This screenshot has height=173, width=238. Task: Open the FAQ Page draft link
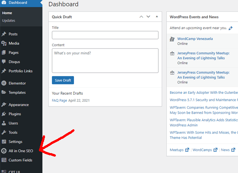point(59,100)
